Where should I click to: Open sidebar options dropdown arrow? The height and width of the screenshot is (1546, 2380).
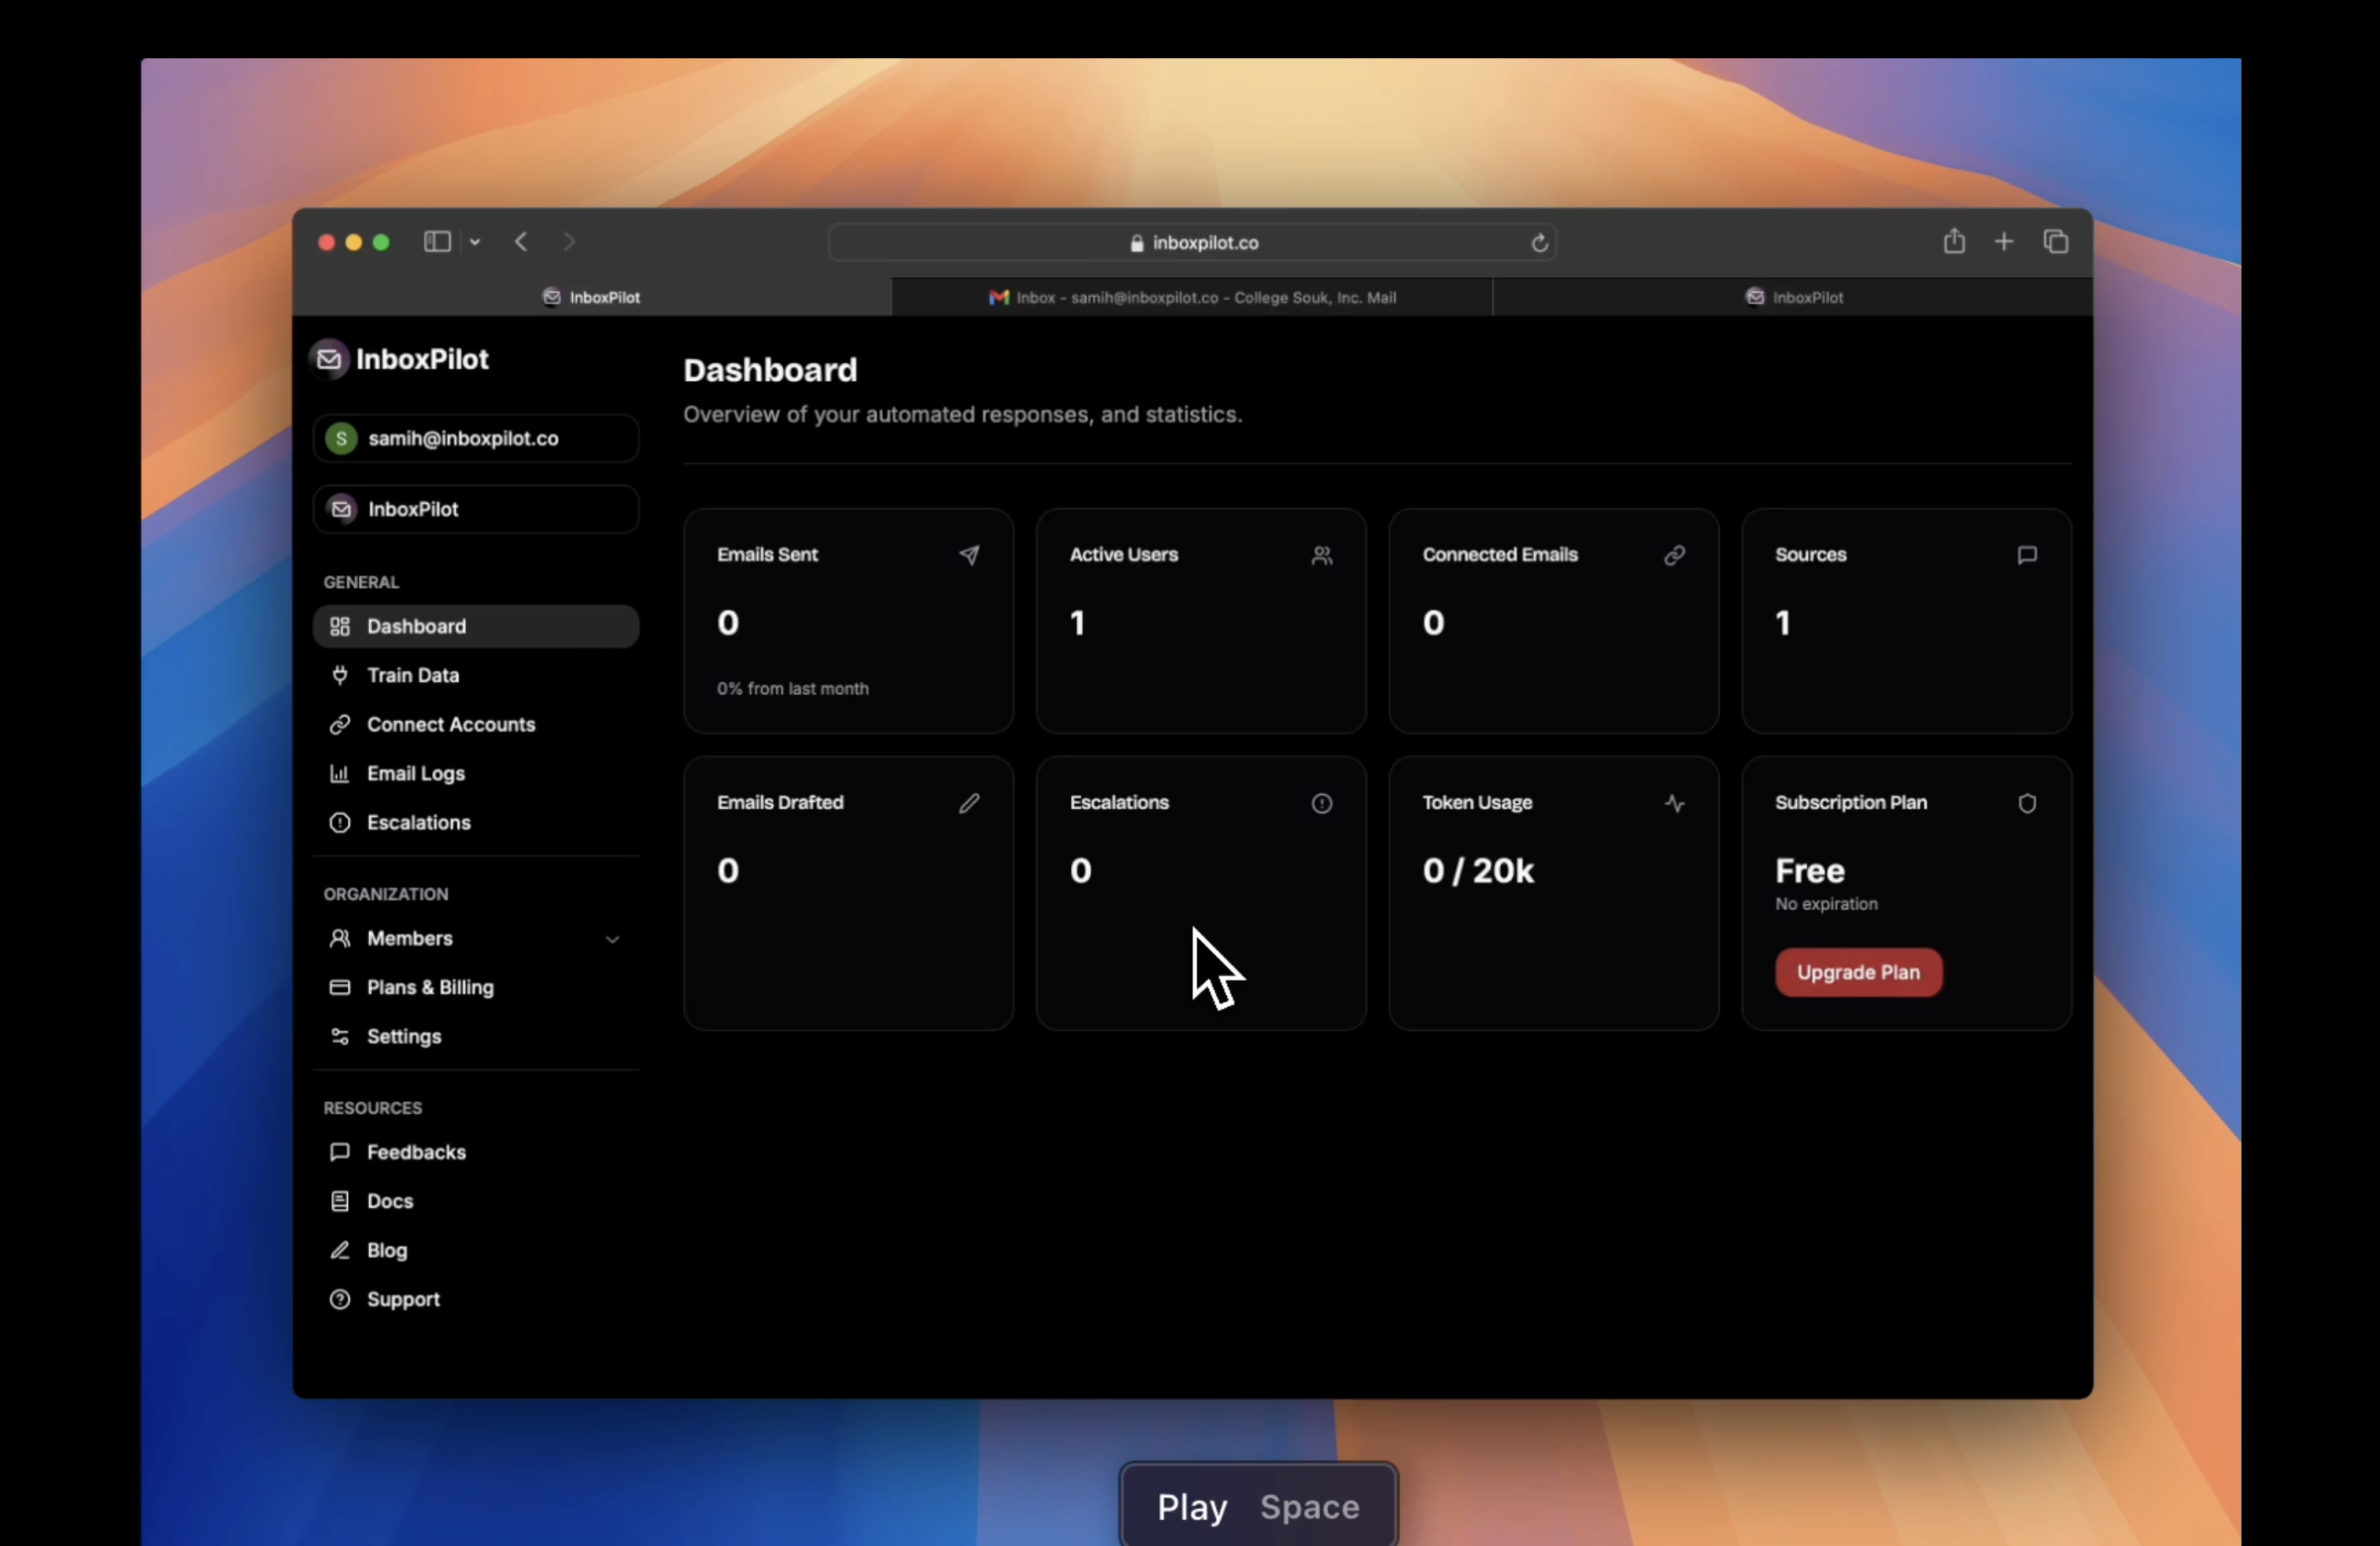475,242
